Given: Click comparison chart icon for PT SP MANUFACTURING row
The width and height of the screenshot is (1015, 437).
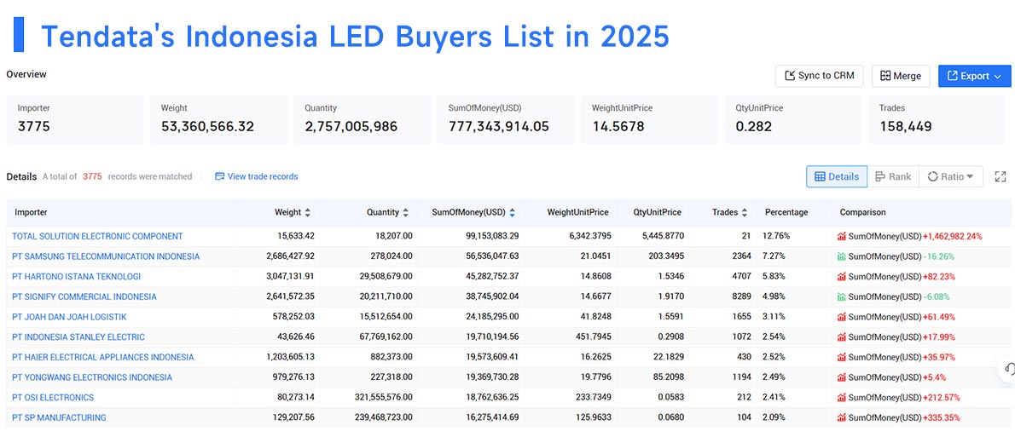Looking at the screenshot, I should click(842, 417).
